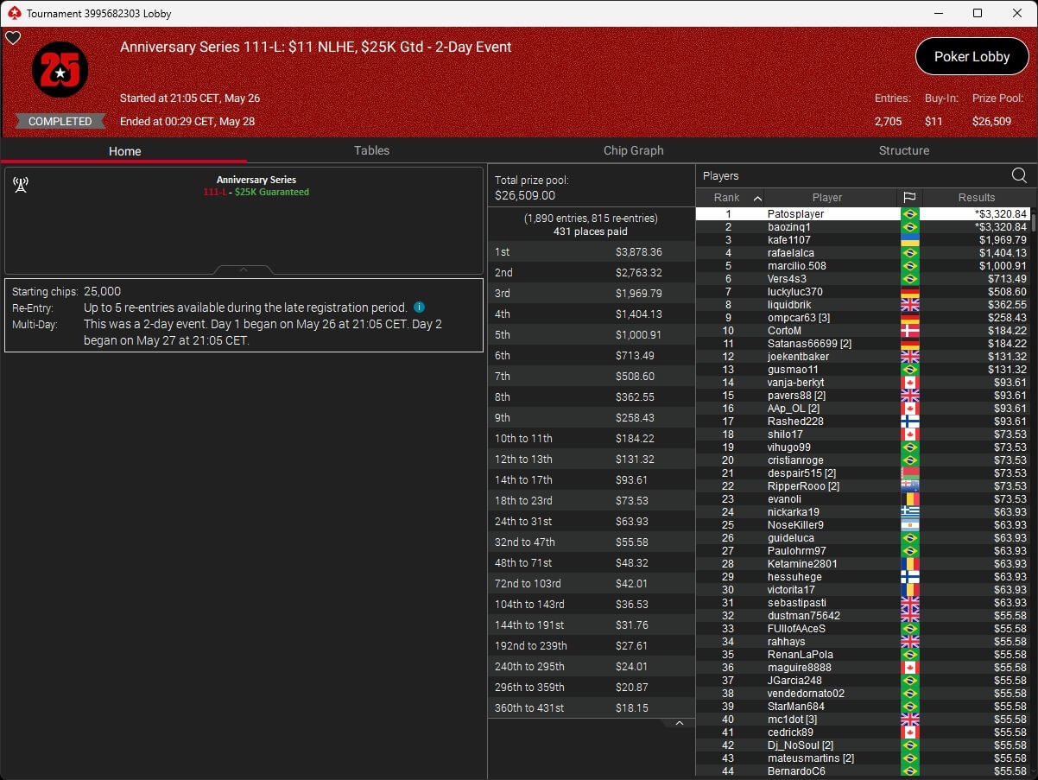Click the flag beside hessuhege
The image size is (1038, 780).
pyautogui.click(x=909, y=576)
